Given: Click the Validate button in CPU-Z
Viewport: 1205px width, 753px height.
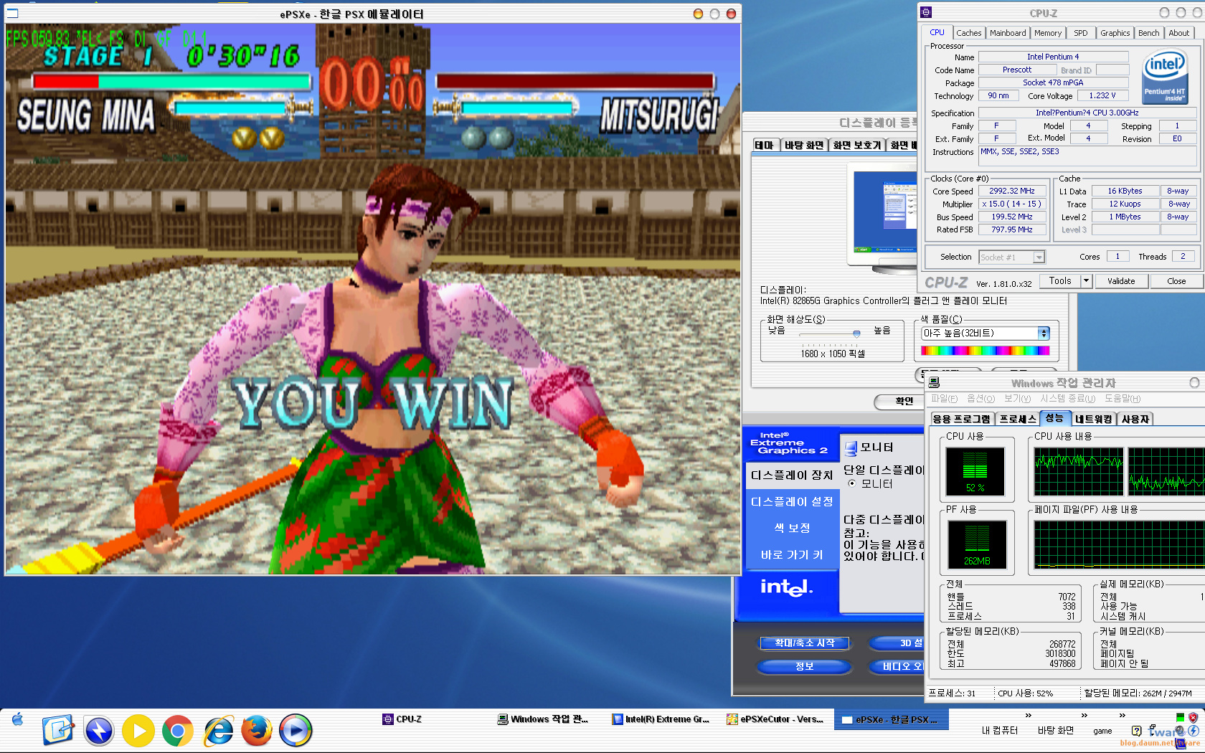Looking at the screenshot, I should pos(1121,281).
